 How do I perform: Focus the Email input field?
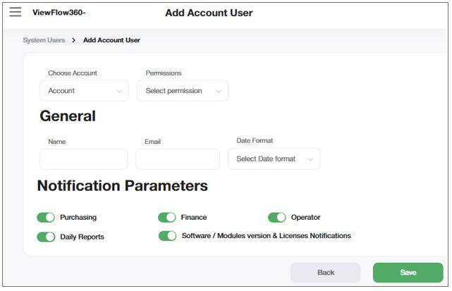point(177,159)
